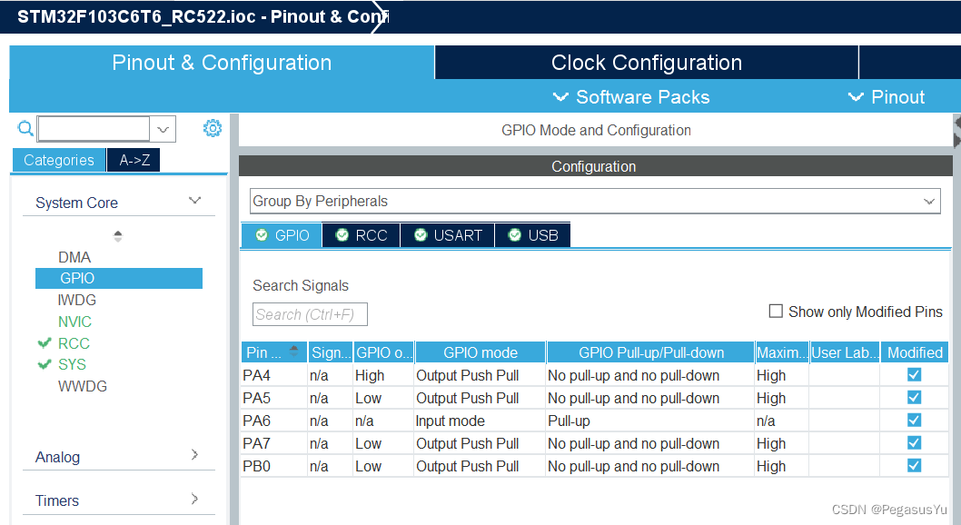Viewport: 961px width, 525px height.
Task: Switch to Clock Configuration tab
Action: pos(647,63)
